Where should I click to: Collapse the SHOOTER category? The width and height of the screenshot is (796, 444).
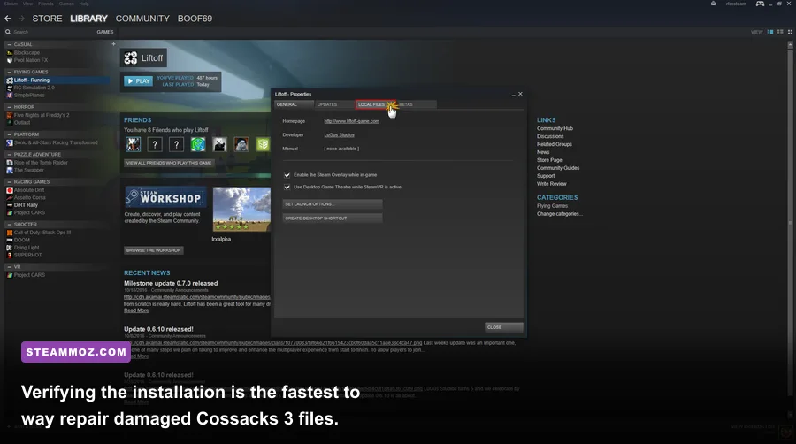[x=9, y=225]
